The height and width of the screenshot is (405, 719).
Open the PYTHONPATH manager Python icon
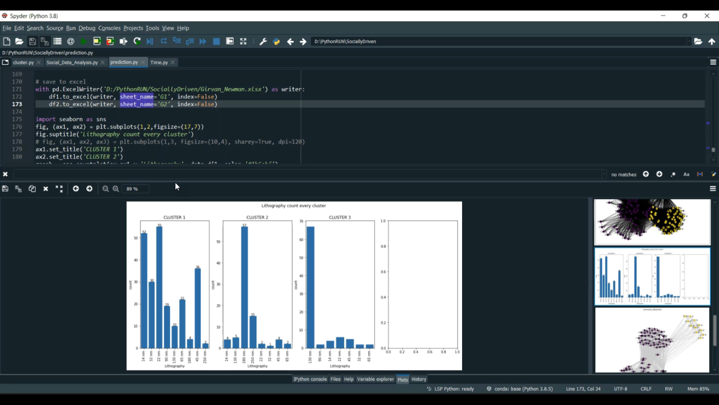(276, 42)
